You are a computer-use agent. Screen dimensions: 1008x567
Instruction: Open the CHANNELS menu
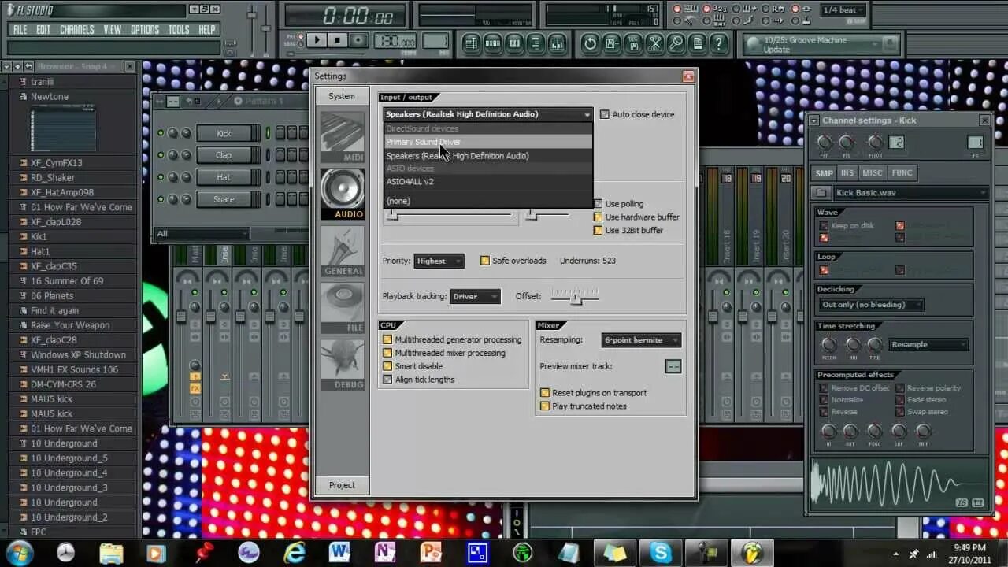click(x=77, y=30)
